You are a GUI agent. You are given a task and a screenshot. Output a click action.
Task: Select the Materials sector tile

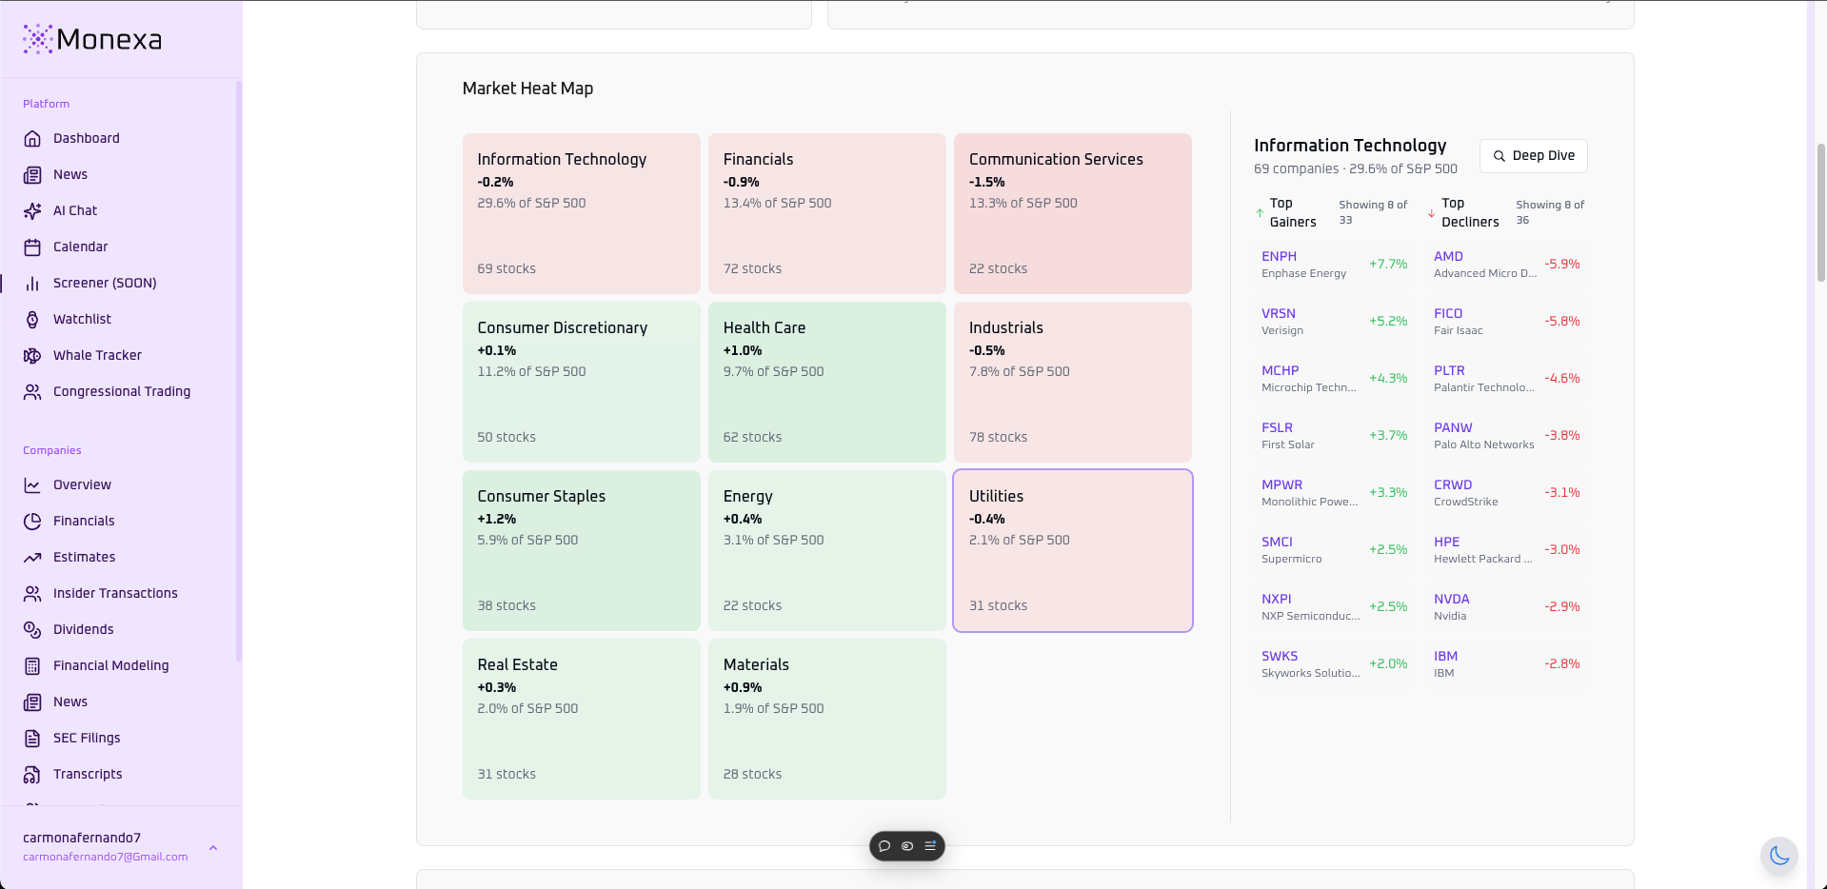[826, 719]
